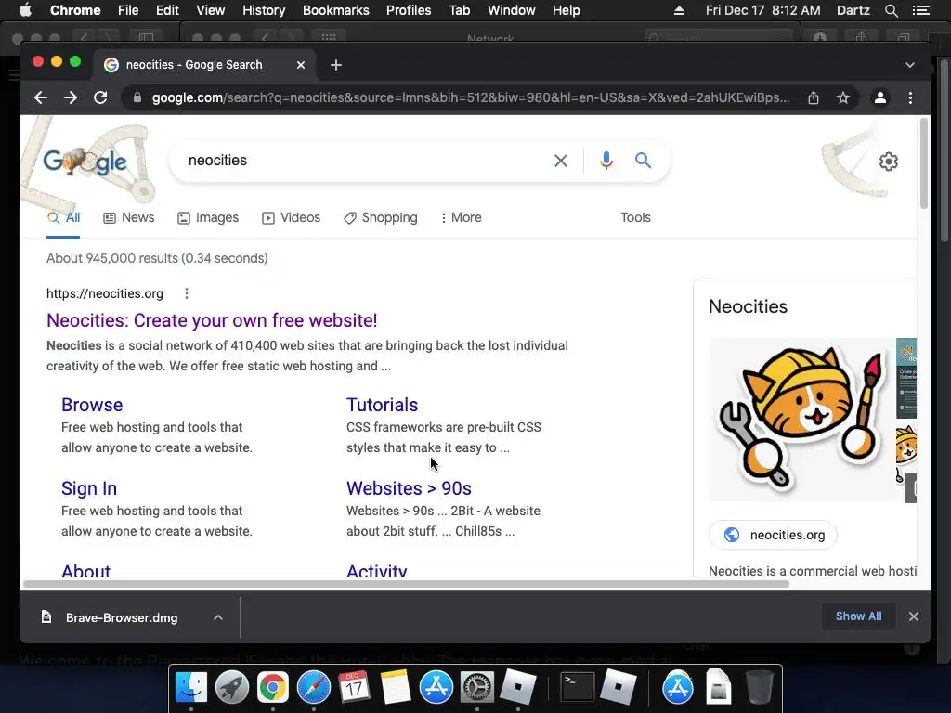Reload the page with the refresh icon
951x713 pixels.
click(x=100, y=97)
